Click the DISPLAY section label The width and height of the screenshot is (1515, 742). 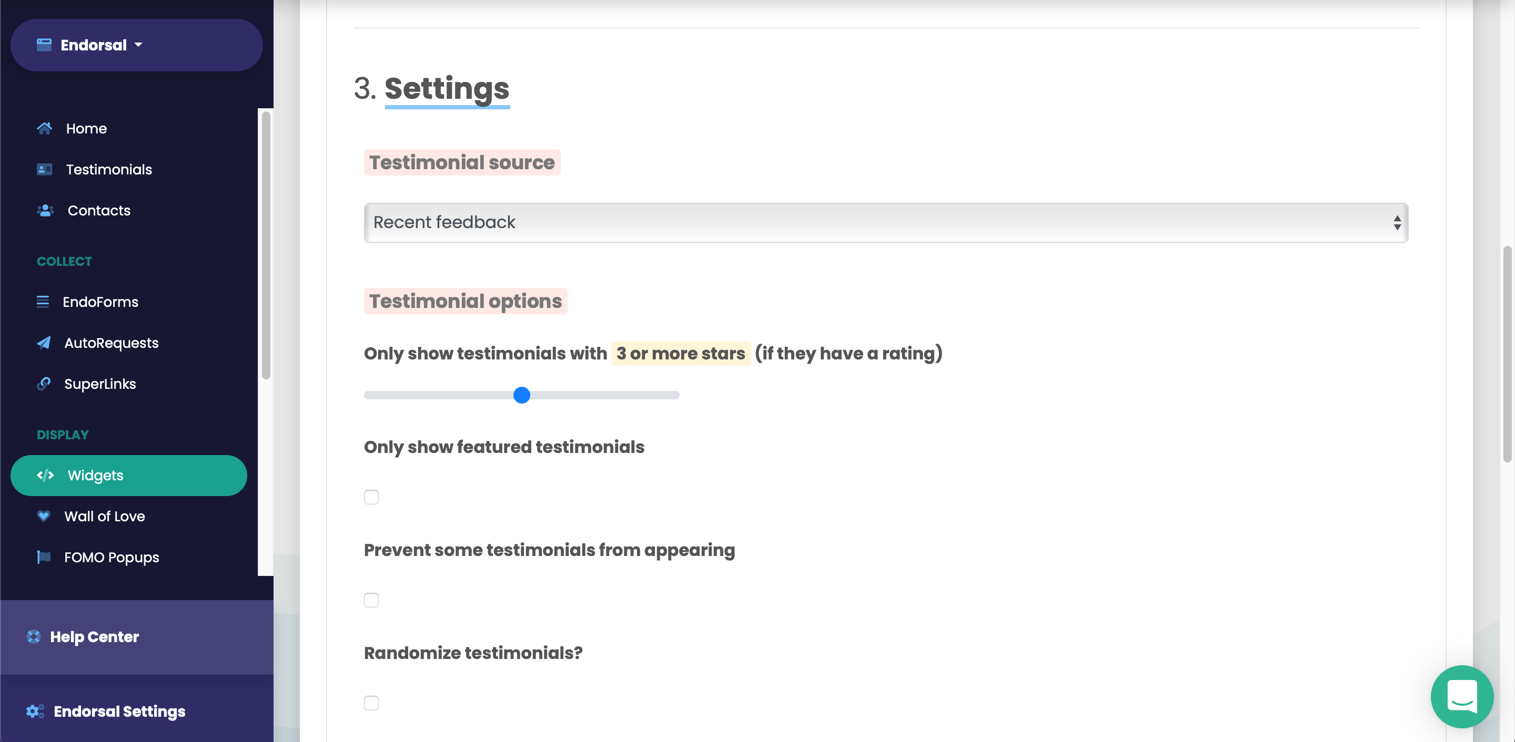tap(63, 435)
